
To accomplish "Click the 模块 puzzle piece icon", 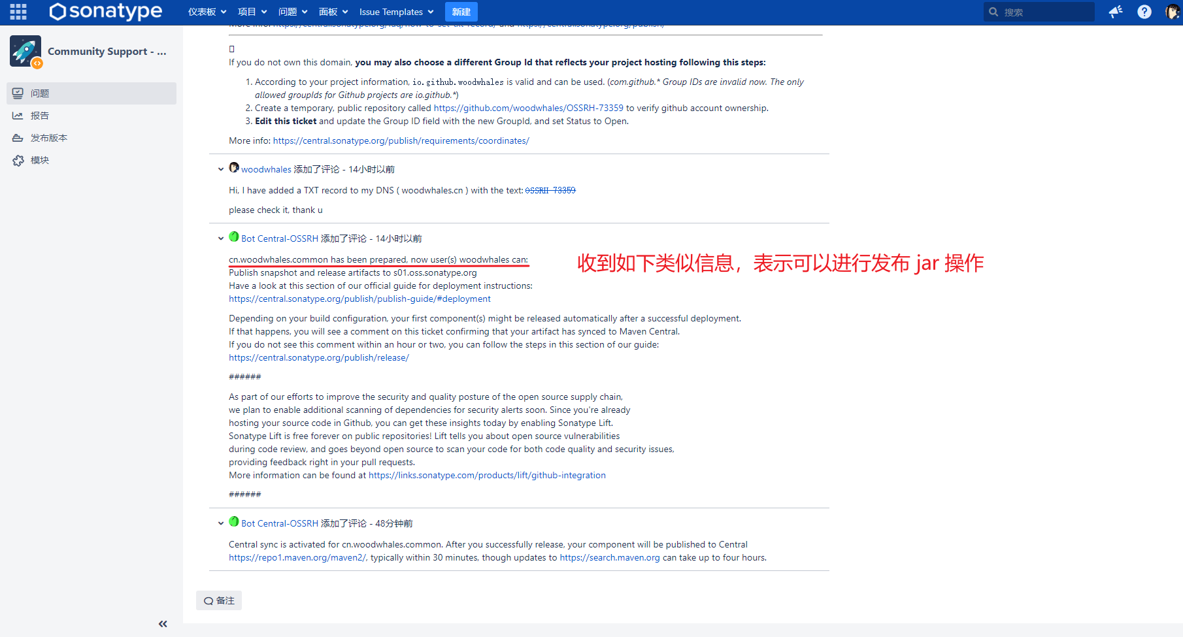I will point(18,160).
